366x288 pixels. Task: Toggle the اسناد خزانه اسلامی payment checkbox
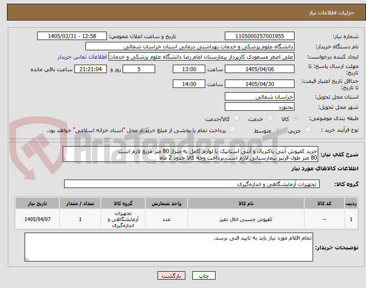click(x=233, y=129)
